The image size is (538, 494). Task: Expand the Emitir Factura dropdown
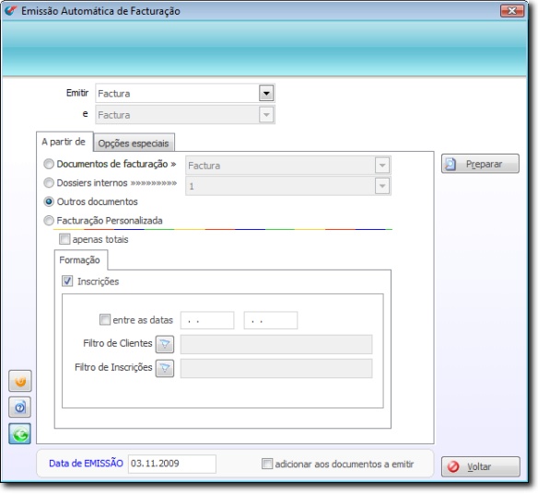coord(266,93)
